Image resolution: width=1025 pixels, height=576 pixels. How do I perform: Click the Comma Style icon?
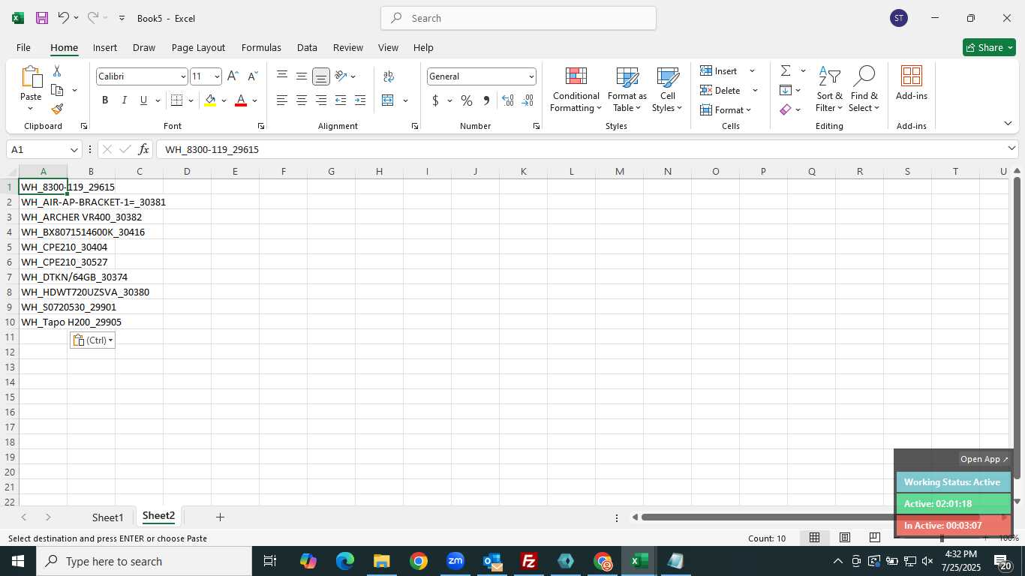coord(486,100)
